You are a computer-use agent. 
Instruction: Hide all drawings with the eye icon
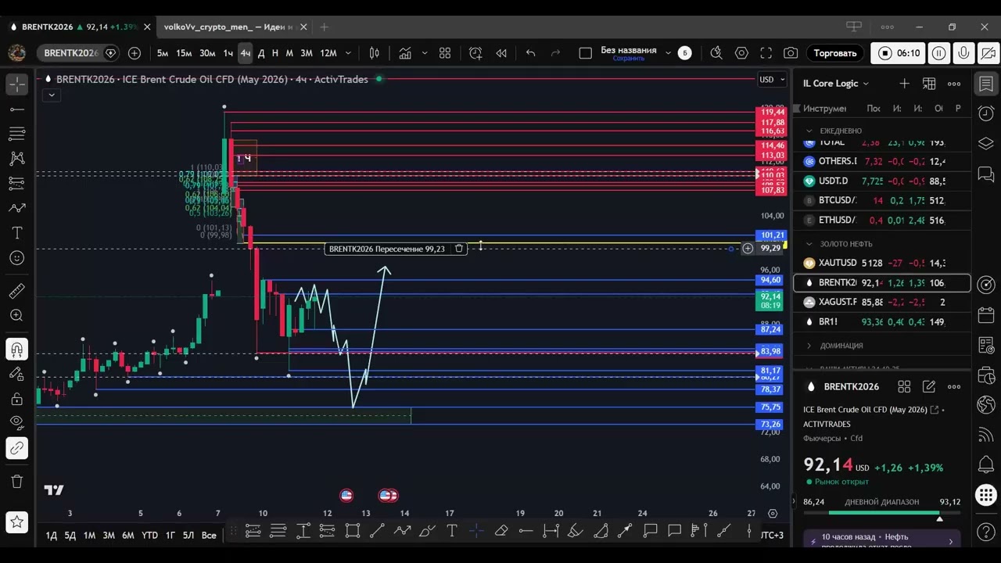(16, 422)
